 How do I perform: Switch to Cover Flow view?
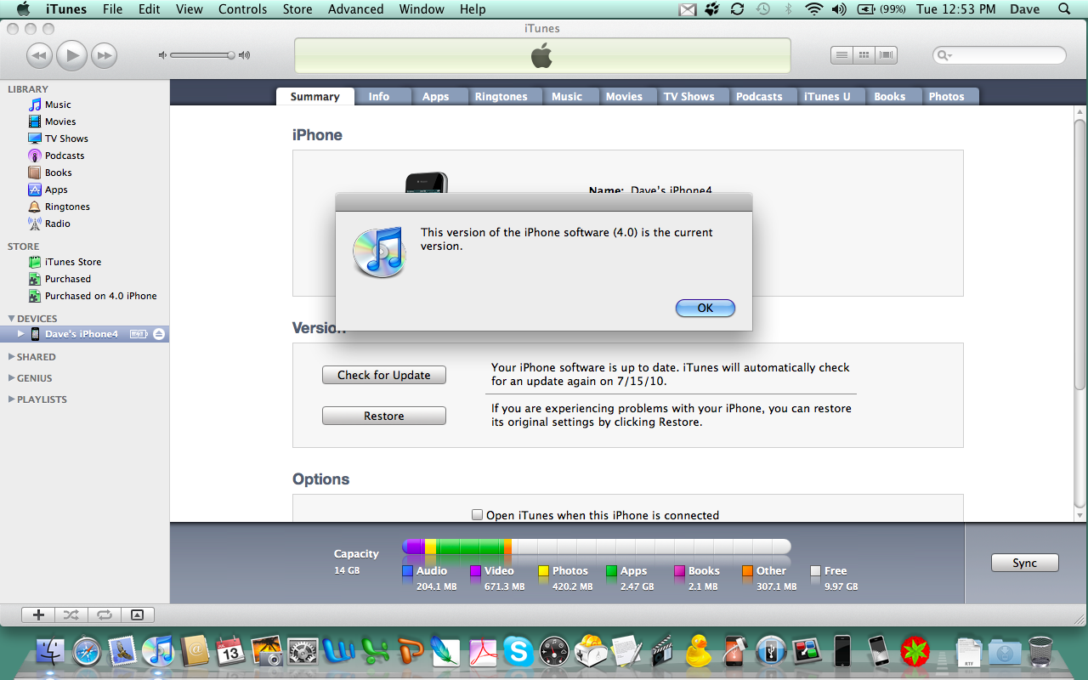(887, 55)
